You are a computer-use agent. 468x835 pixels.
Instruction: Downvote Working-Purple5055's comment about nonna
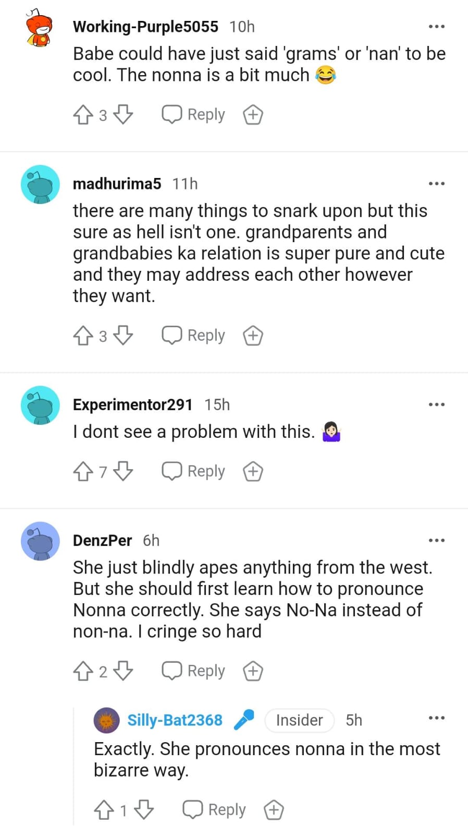124,114
